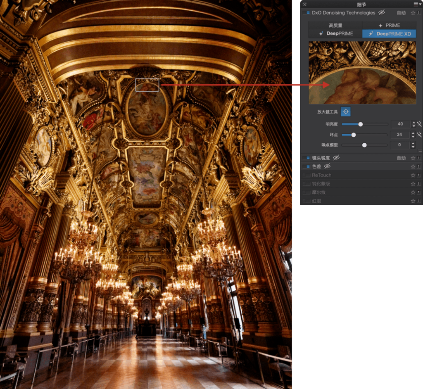Favorite the 钝化蒙版 tool star
The height and width of the screenshot is (389, 423).
coord(413,184)
